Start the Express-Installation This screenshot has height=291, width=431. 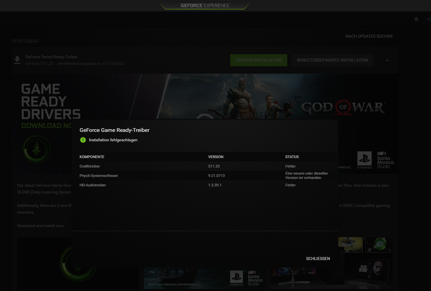tap(259, 60)
